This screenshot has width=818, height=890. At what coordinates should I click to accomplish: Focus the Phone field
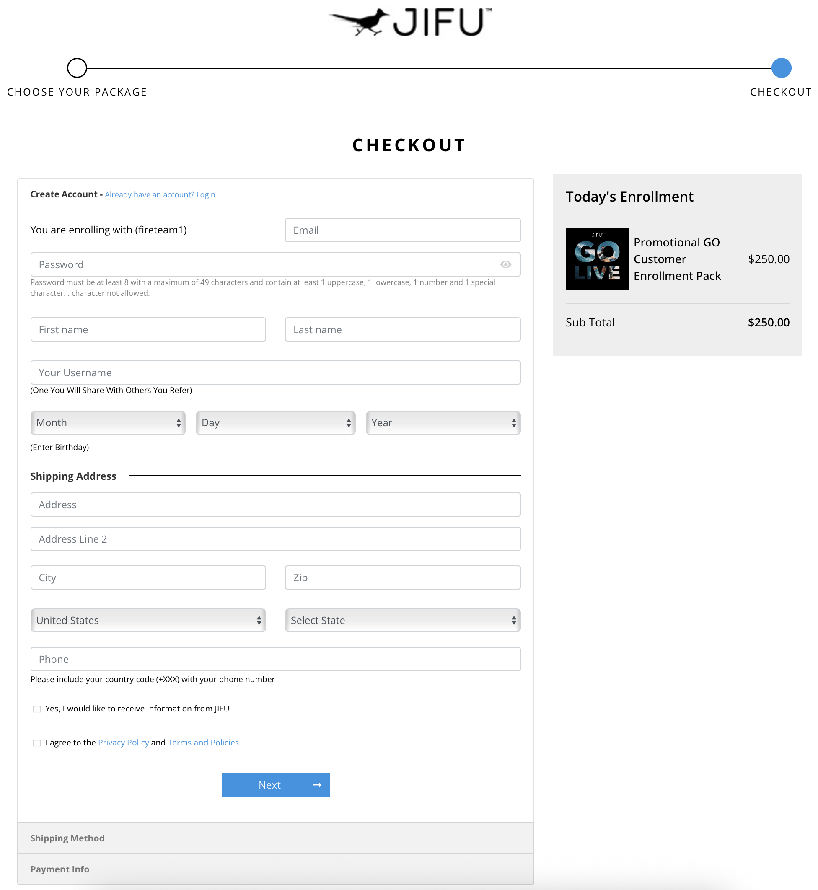(x=275, y=660)
